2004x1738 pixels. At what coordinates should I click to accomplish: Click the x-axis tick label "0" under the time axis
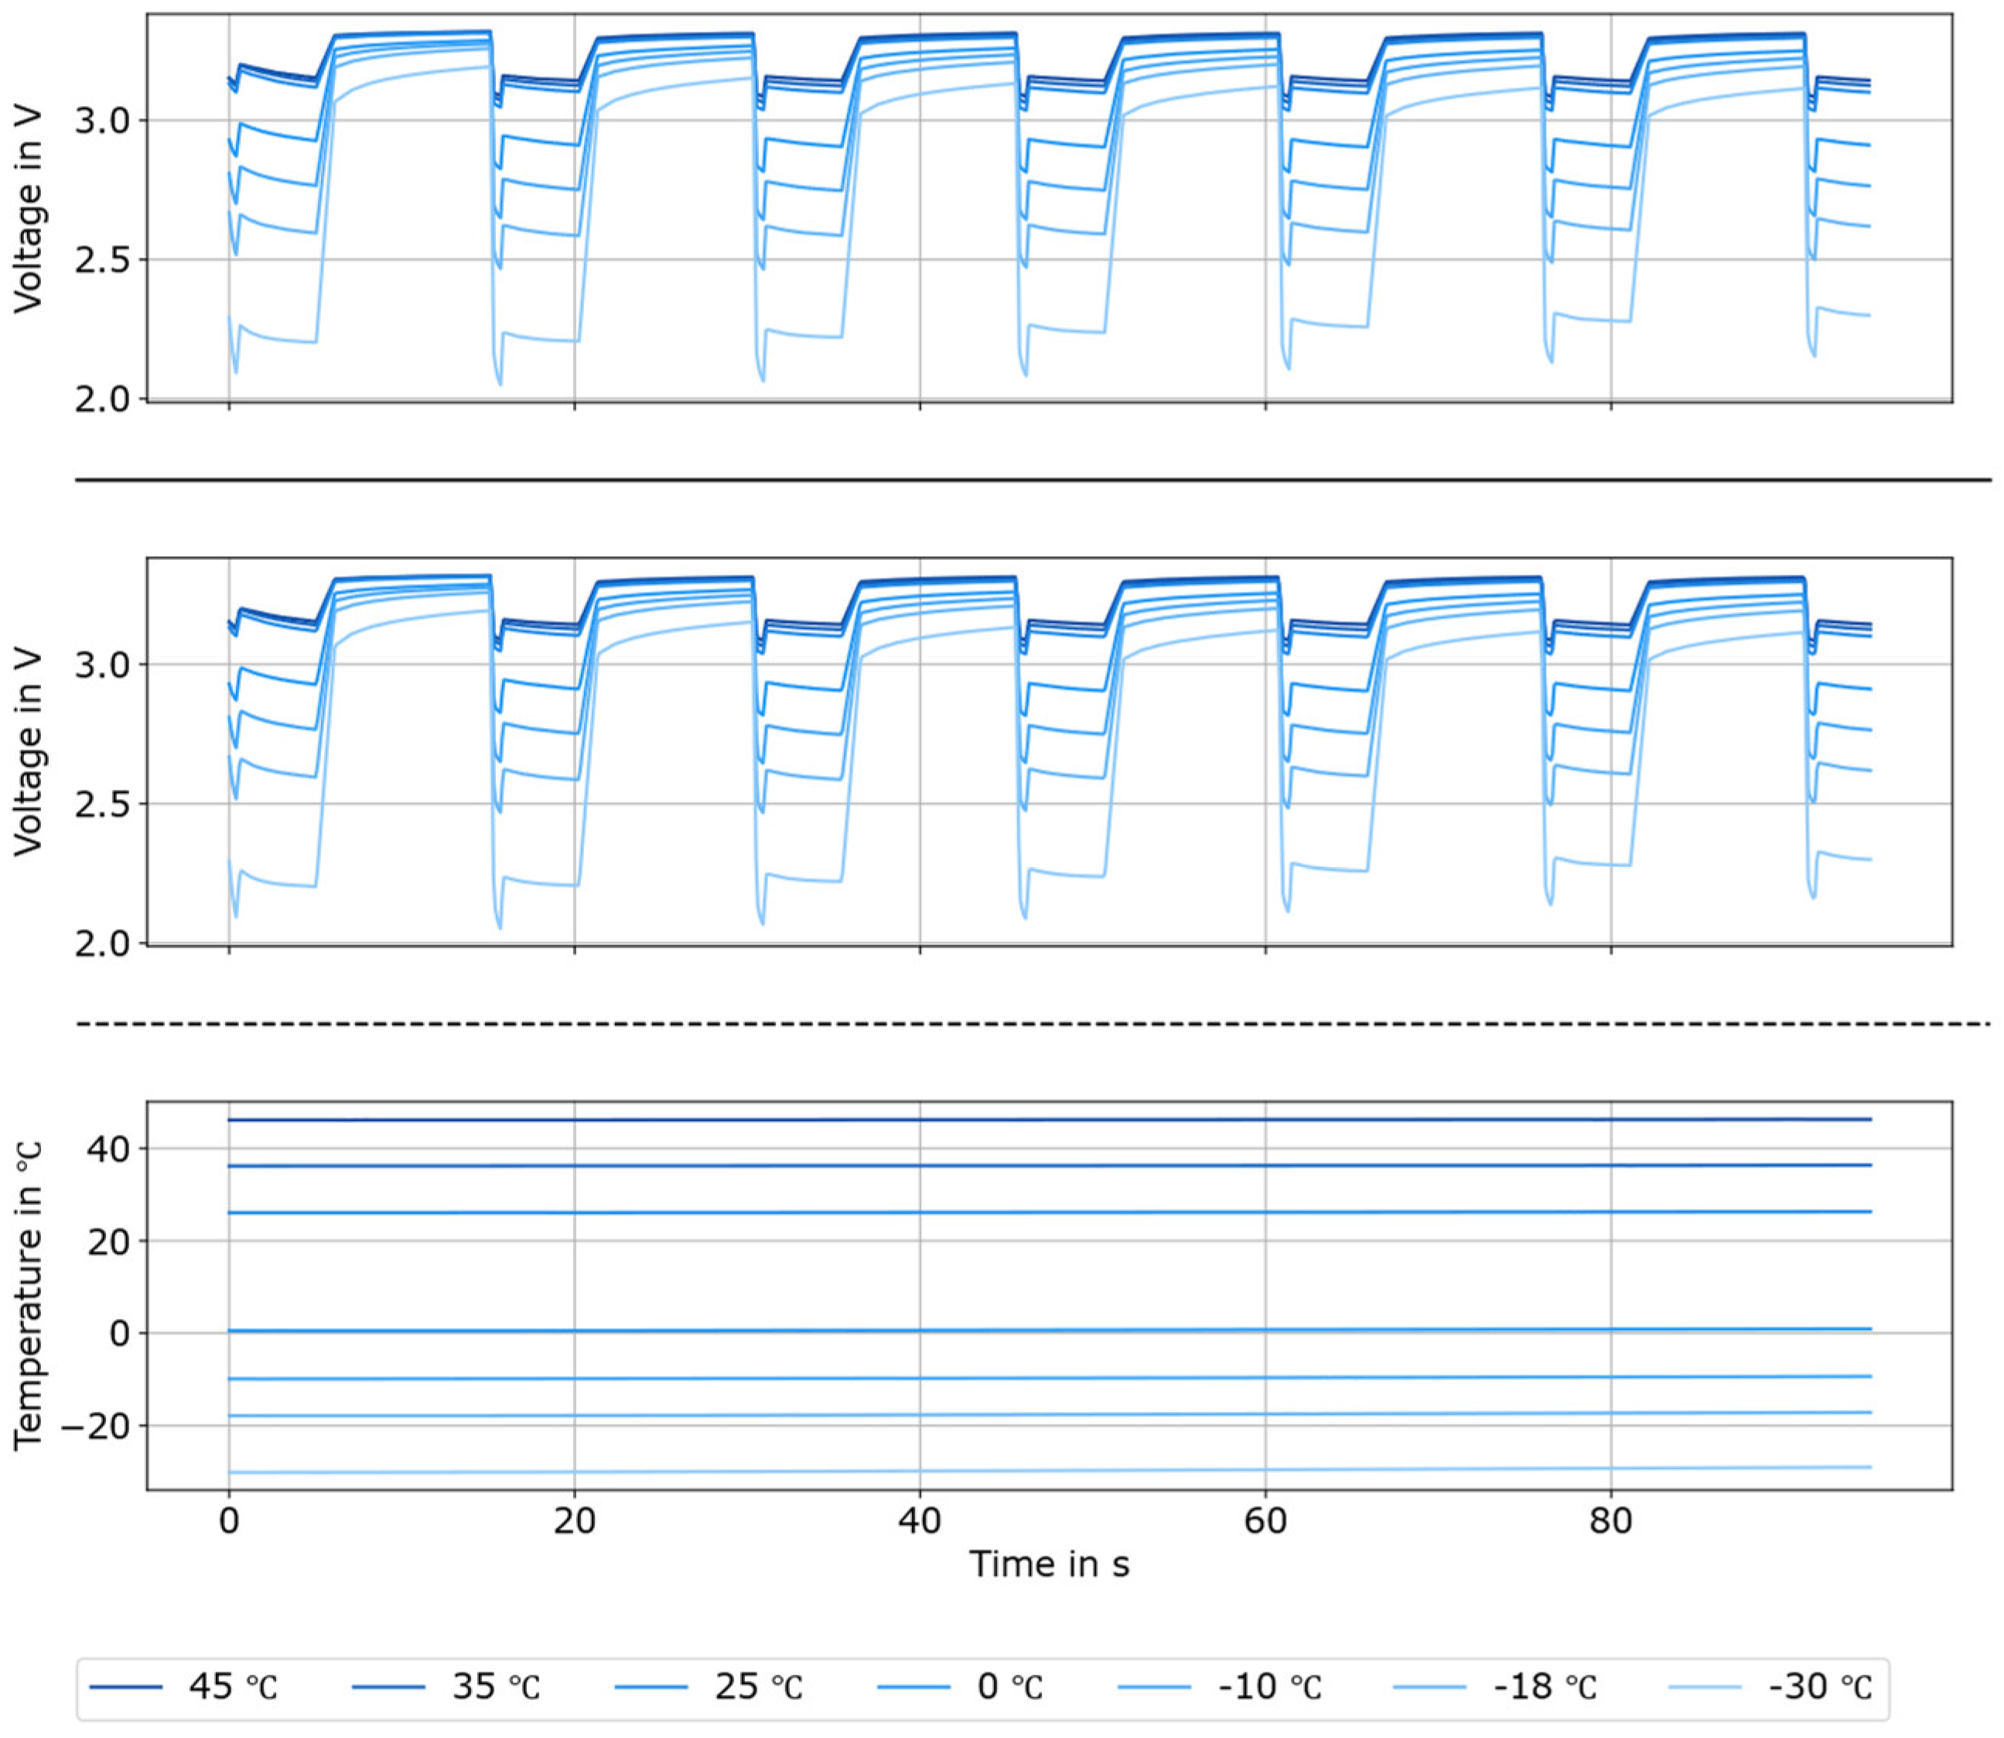(x=229, y=1519)
